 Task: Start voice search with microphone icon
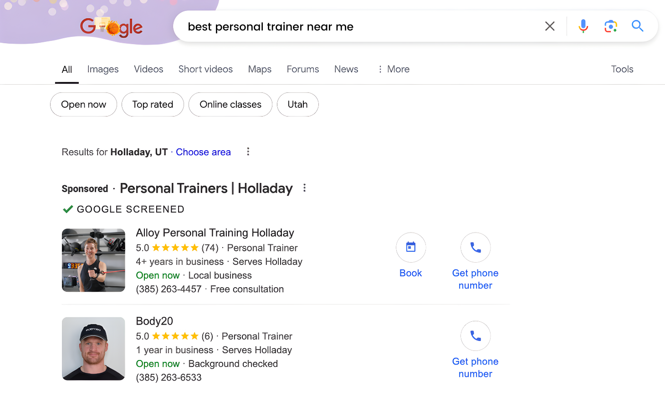583,26
